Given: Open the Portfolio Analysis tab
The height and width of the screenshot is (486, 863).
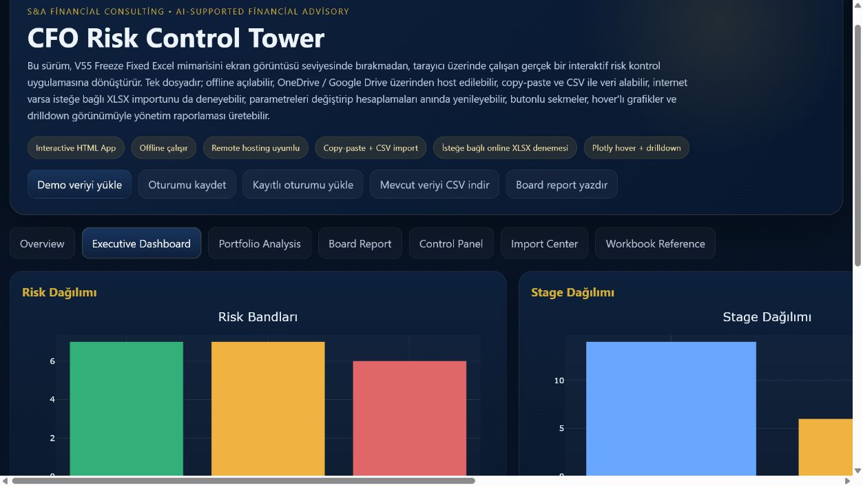Looking at the screenshot, I should pos(260,243).
